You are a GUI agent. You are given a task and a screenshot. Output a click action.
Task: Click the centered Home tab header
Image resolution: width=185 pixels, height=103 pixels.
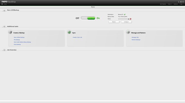point(93,7)
